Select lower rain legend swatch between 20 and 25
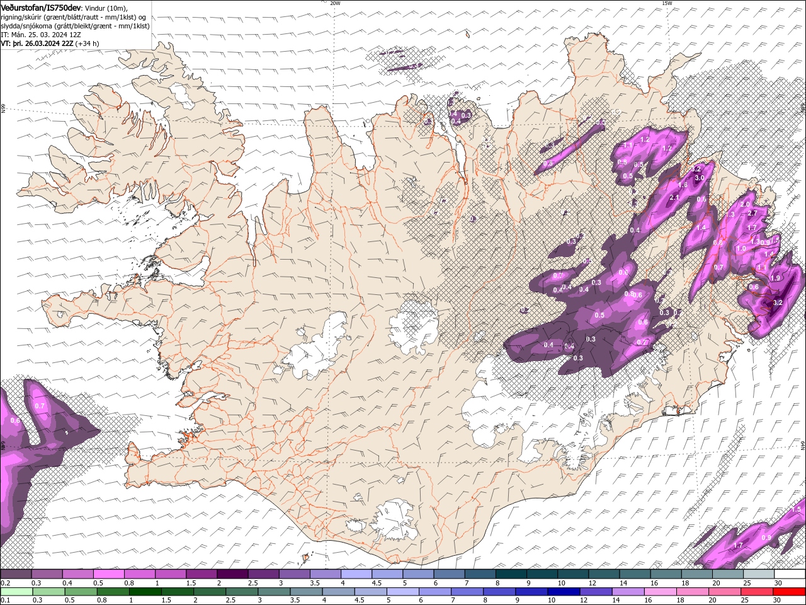The width and height of the screenshot is (806, 605). click(724, 592)
